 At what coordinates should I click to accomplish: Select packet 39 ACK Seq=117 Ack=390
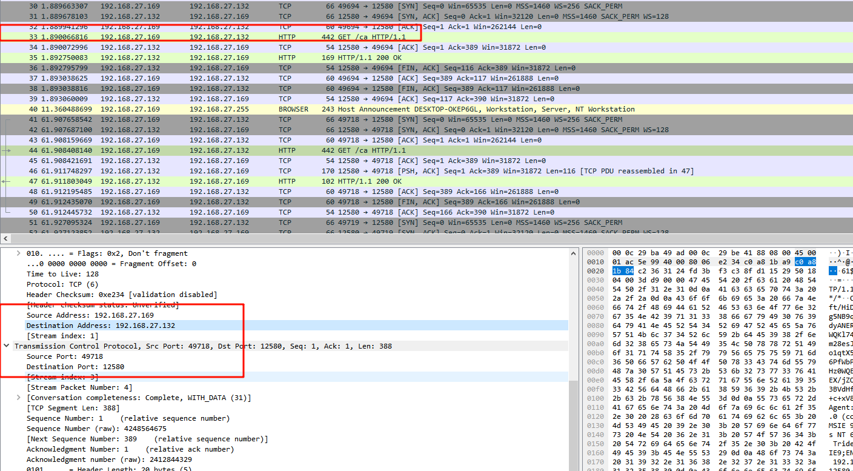point(426,99)
